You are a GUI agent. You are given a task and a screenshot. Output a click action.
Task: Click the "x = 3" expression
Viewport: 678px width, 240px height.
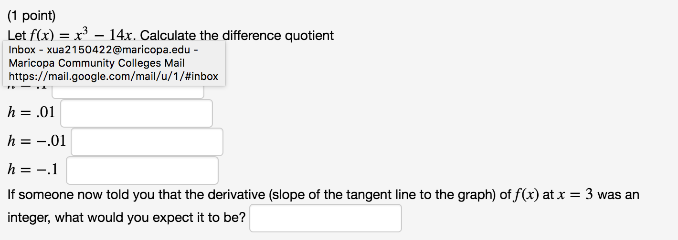tap(568, 195)
